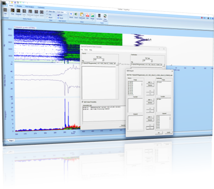
Task: Launch the Calculator tool
Action: [99, 15]
